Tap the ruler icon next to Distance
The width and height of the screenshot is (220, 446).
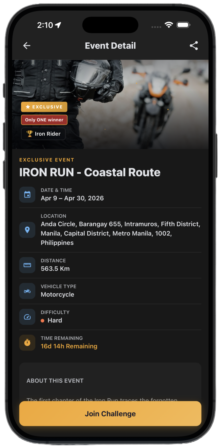click(27, 265)
